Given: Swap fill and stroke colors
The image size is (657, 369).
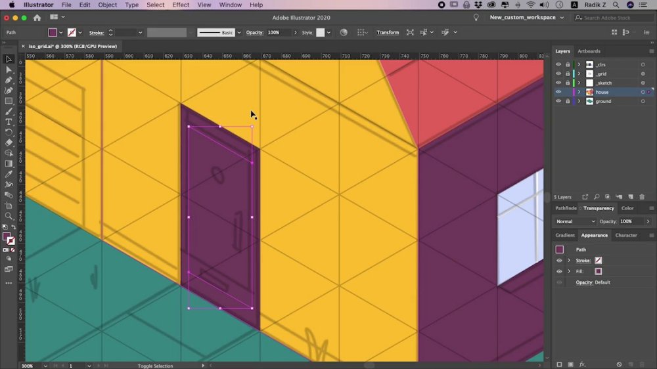Looking at the screenshot, I should click(13, 227).
